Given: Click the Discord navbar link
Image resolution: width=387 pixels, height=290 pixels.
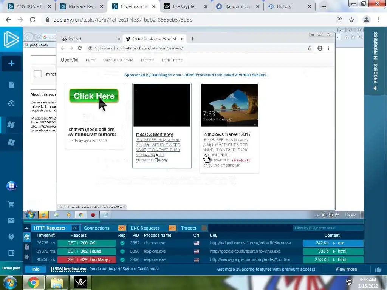Looking at the screenshot, I should (147, 60).
